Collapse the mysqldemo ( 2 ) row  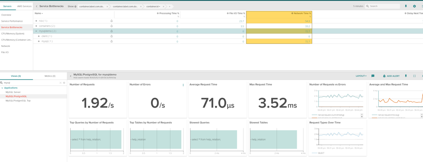tap(36, 31)
